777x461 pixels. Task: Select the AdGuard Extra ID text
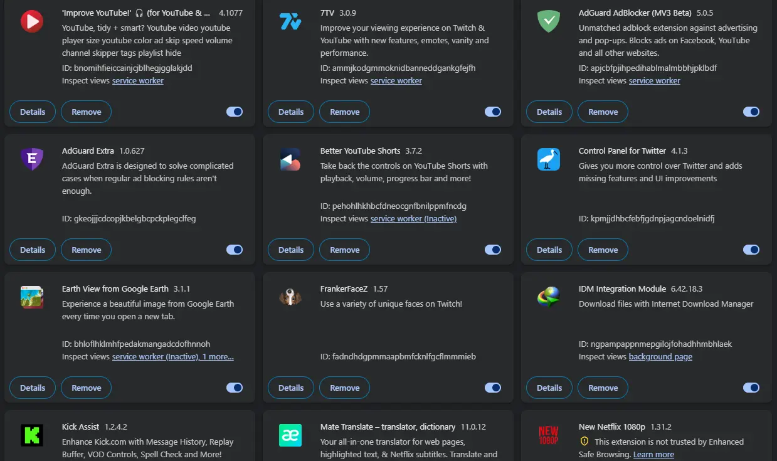tap(129, 218)
